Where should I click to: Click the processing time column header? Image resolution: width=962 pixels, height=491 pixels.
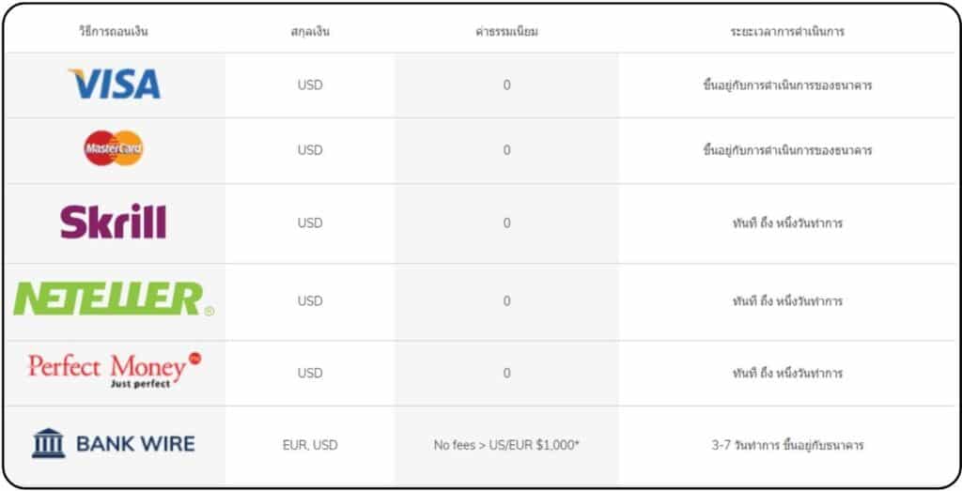(787, 31)
